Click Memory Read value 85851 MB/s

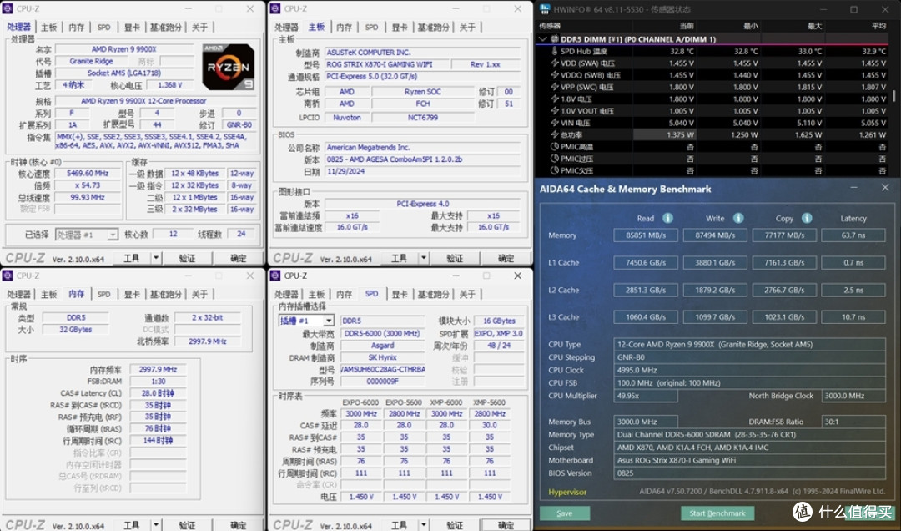646,235
